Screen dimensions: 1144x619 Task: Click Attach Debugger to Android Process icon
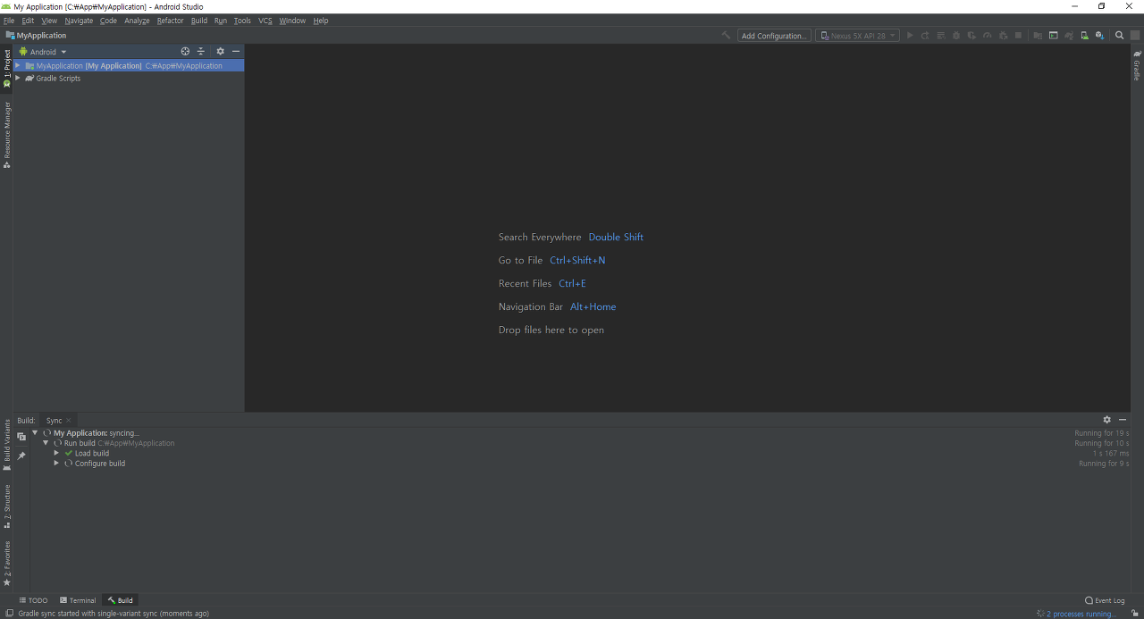tap(1003, 36)
